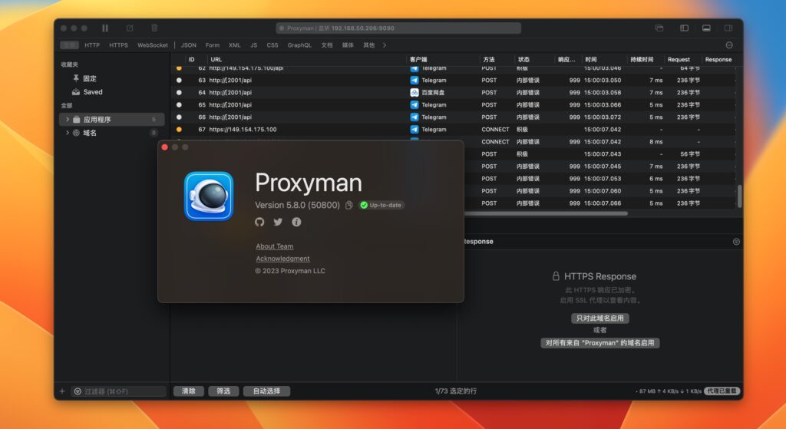Click the 清除 button in the bottom bar
Viewport: 786px width, 429px height.
click(189, 391)
